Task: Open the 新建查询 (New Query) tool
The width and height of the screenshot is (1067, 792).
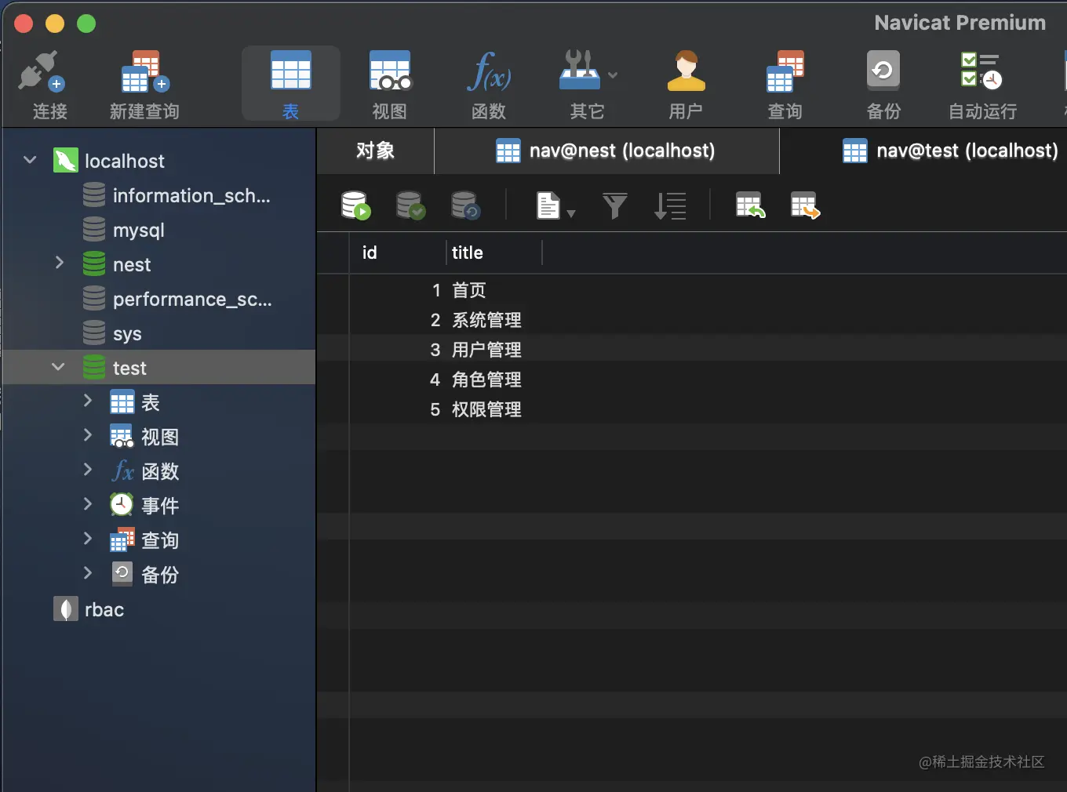Action: point(144,82)
